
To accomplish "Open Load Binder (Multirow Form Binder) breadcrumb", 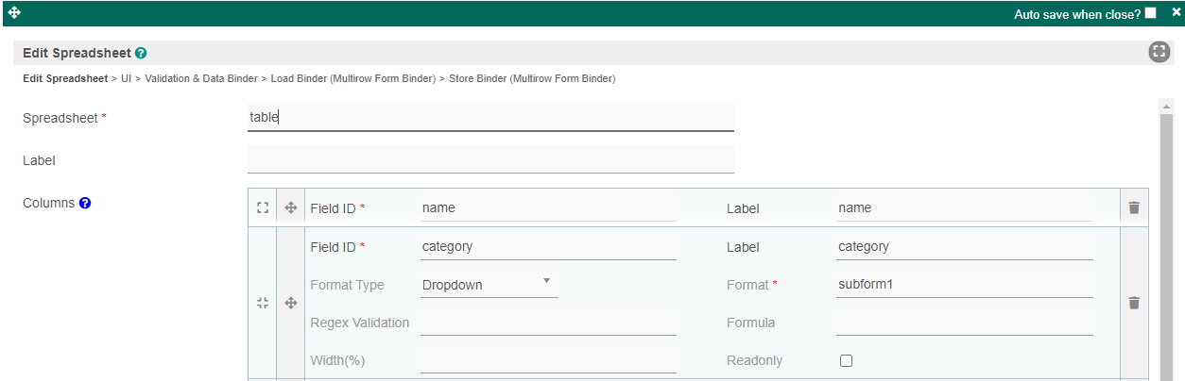I will [352, 78].
